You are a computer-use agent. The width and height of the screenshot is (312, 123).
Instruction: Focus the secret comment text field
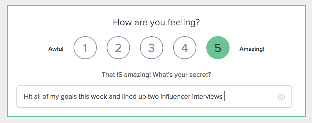click(154, 97)
